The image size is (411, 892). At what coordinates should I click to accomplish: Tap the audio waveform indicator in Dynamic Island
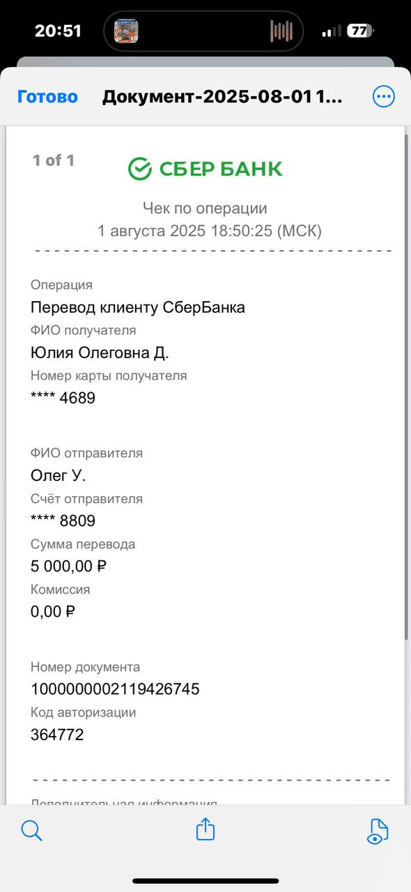click(x=281, y=31)
